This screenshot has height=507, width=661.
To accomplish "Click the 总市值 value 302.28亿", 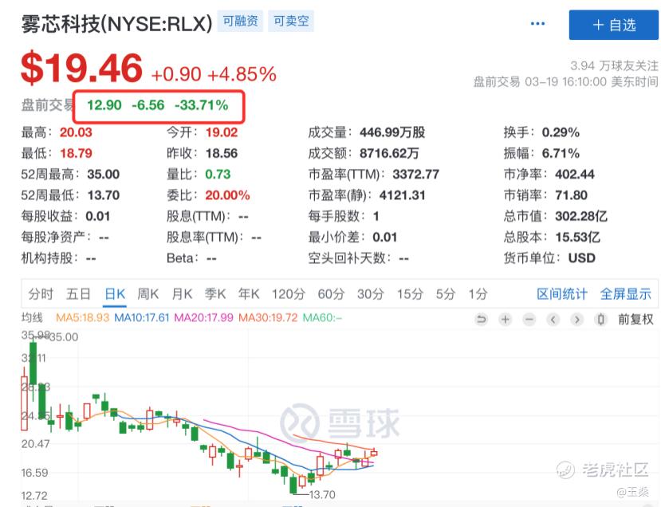I will 581,216.
